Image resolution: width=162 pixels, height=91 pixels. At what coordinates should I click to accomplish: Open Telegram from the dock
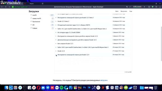pos(48,88)
